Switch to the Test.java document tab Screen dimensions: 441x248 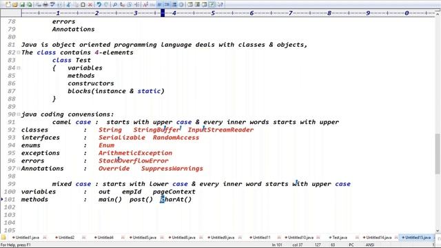(340, 238)
